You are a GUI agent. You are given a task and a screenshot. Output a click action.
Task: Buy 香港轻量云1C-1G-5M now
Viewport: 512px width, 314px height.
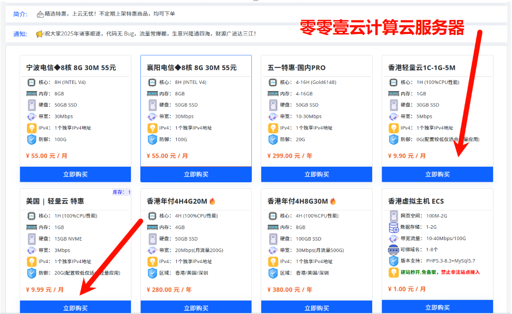[437, 174]
